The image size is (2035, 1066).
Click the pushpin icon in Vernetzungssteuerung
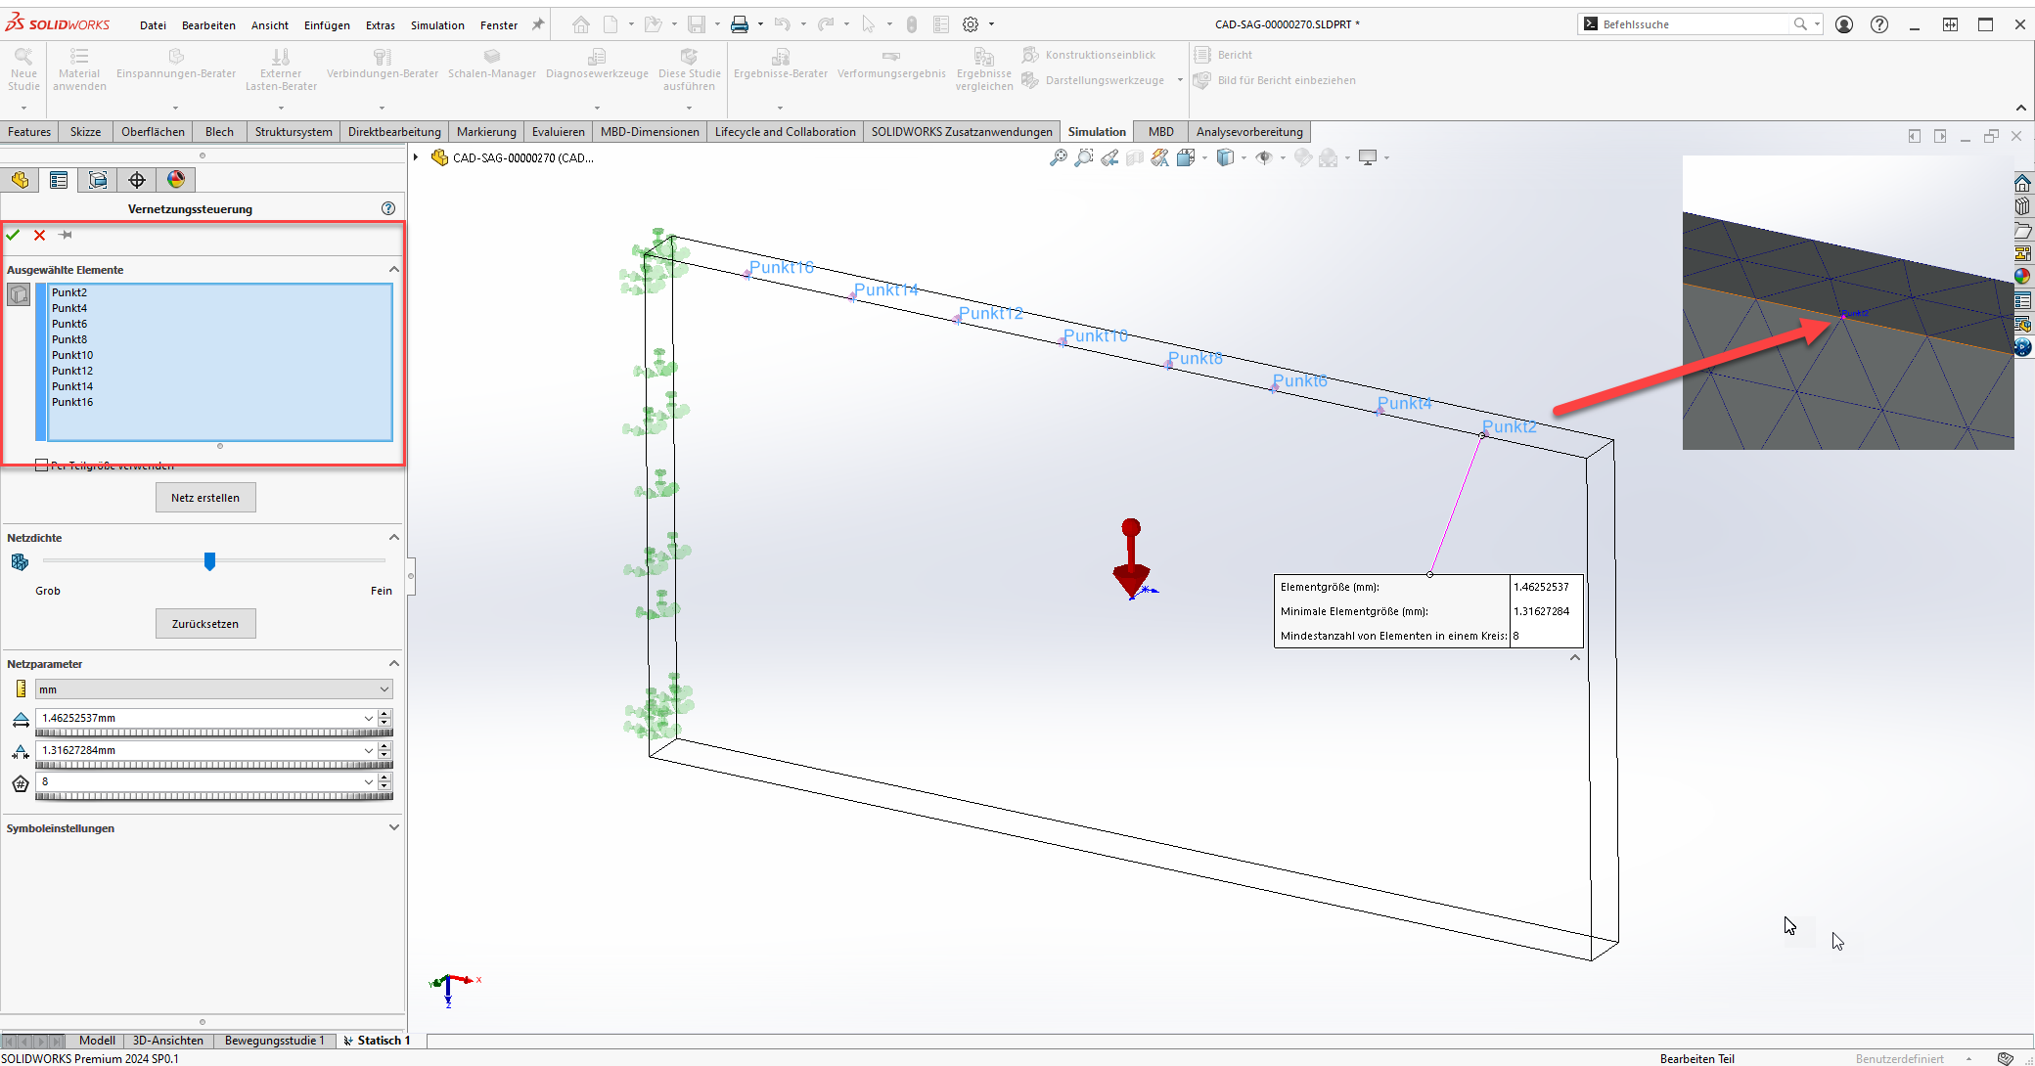tap(66, 235)
